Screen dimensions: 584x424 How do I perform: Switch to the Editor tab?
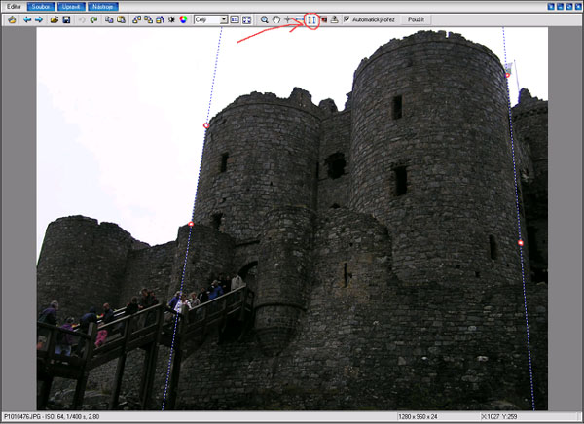[13, 6]
